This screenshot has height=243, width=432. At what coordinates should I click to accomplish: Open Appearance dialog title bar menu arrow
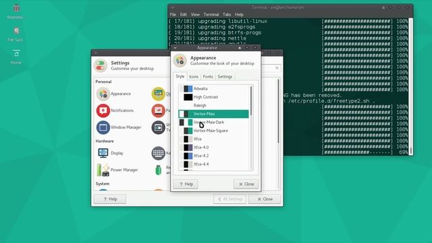175,48
